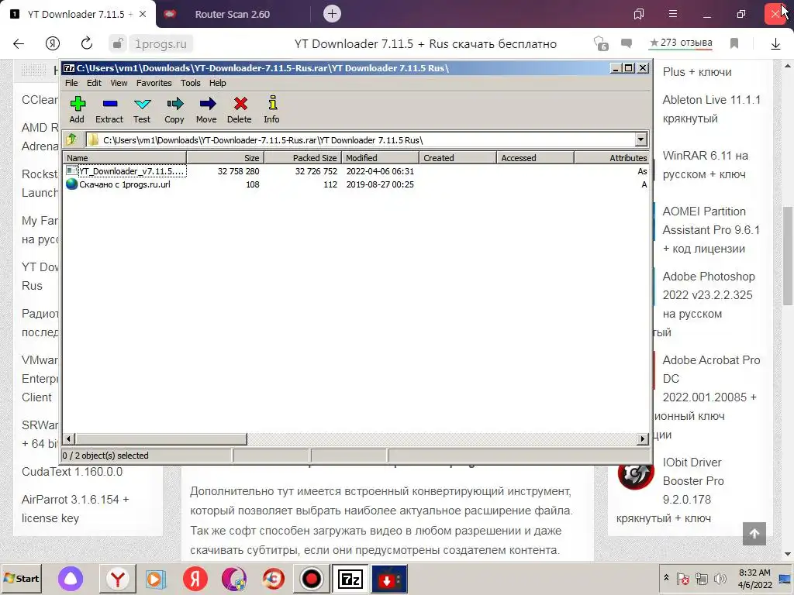Open the 7z taskbar button
This screenshot has width=794, height=595.
[x=350, y=578]
